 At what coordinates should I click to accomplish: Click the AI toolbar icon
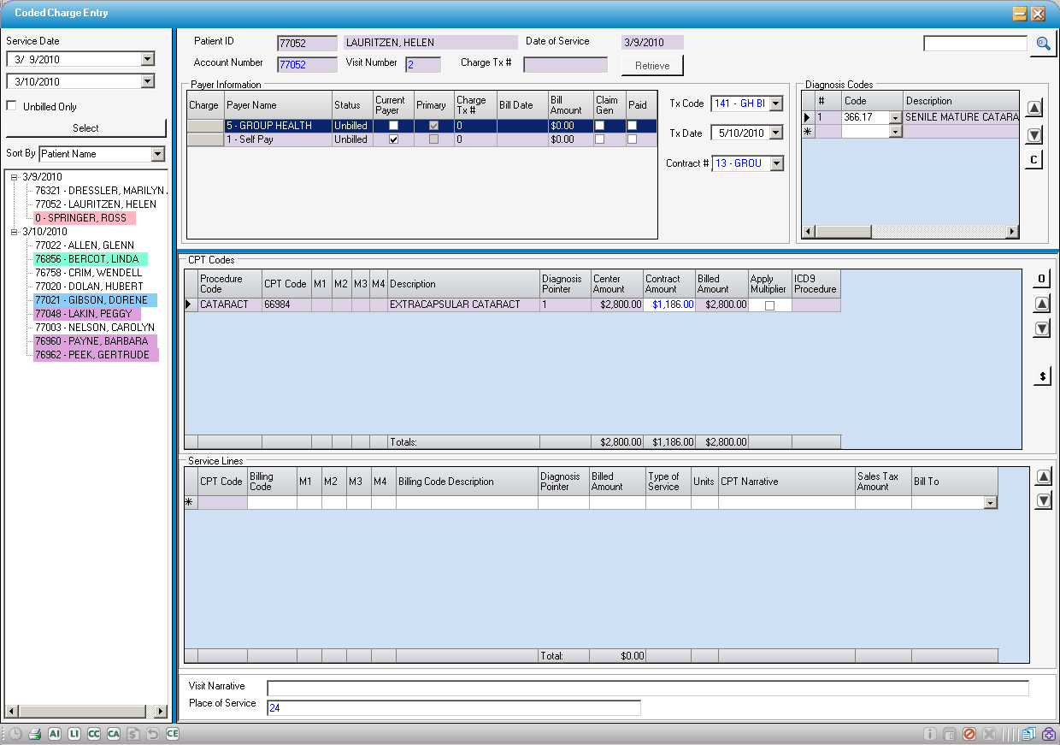click(55, 734)
